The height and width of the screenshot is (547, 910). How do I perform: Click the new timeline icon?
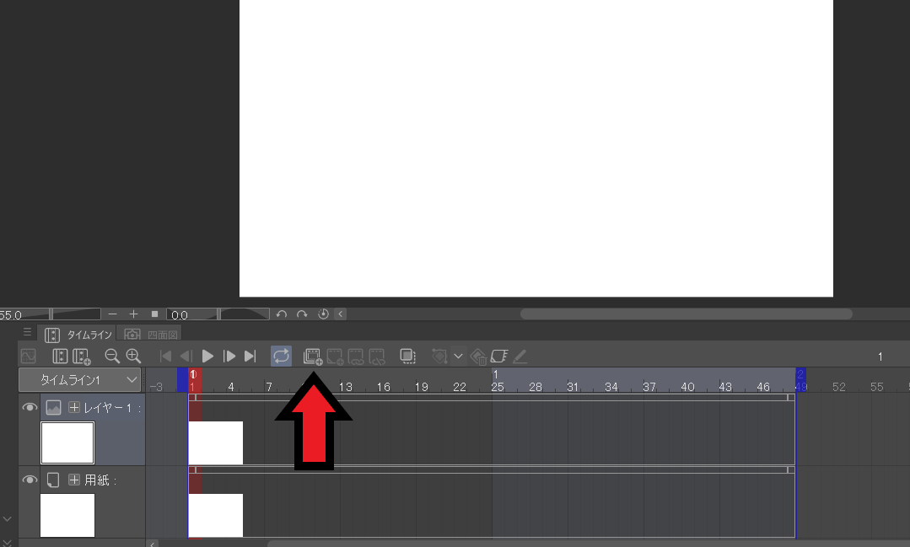pos(82,357)
